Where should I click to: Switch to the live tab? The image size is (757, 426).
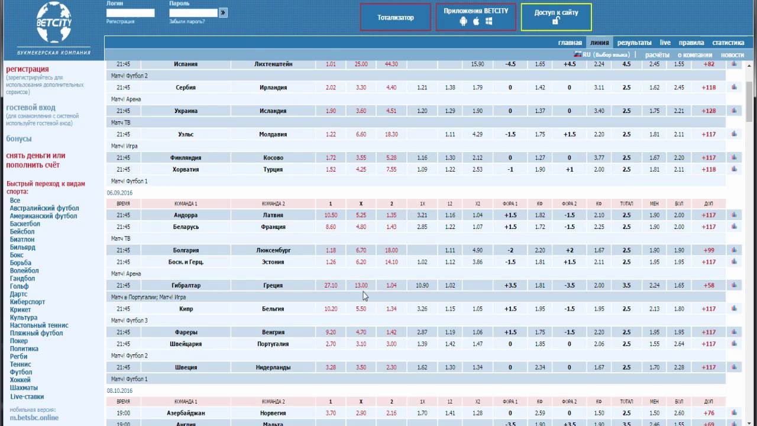point(665,43)
